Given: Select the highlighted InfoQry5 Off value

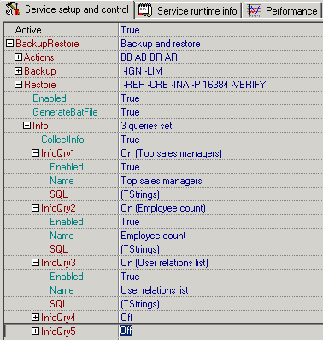Looking at the screenshot, I should (126, 331).
